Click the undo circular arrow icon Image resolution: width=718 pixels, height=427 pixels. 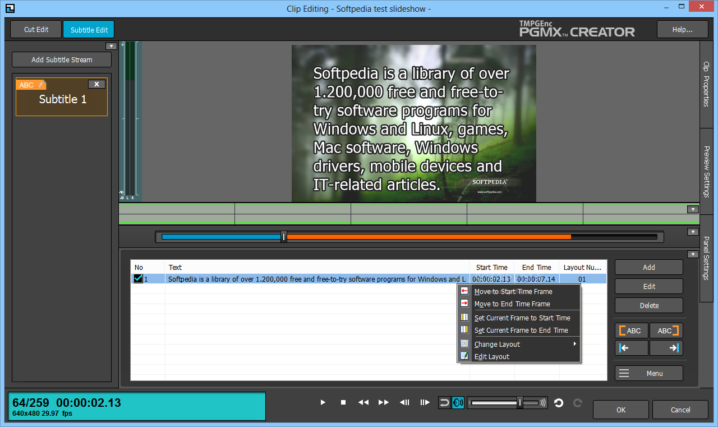coord(558,402)
